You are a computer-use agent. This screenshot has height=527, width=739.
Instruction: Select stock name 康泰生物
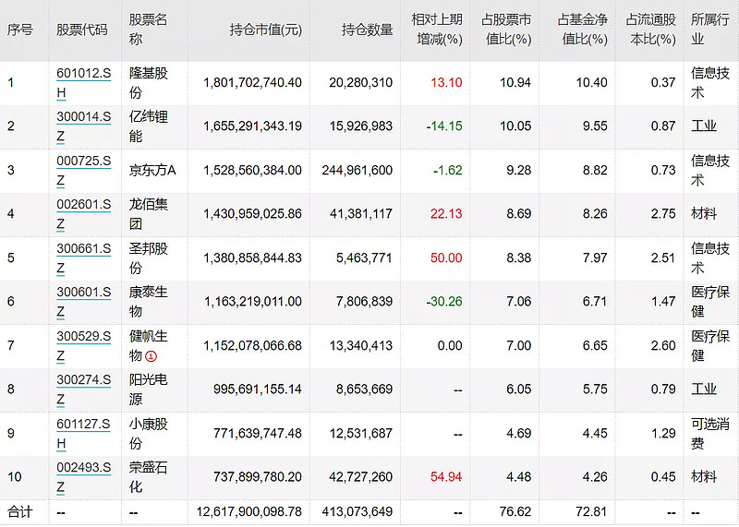tap(148, 302)
